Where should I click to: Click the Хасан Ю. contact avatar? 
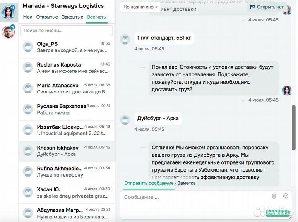[x=28, y=192]
